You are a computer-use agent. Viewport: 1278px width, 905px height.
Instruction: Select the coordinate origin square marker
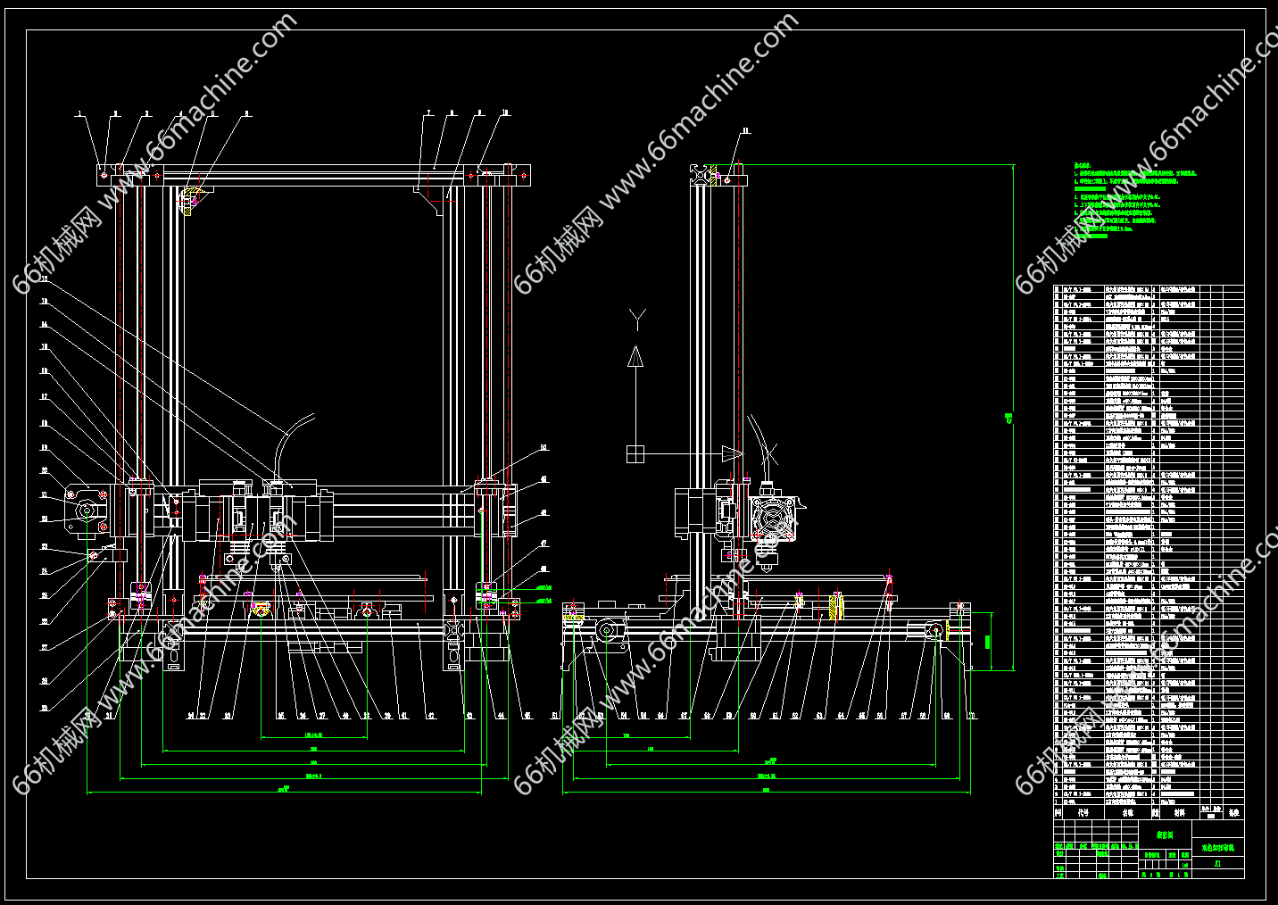coord(635,454)
